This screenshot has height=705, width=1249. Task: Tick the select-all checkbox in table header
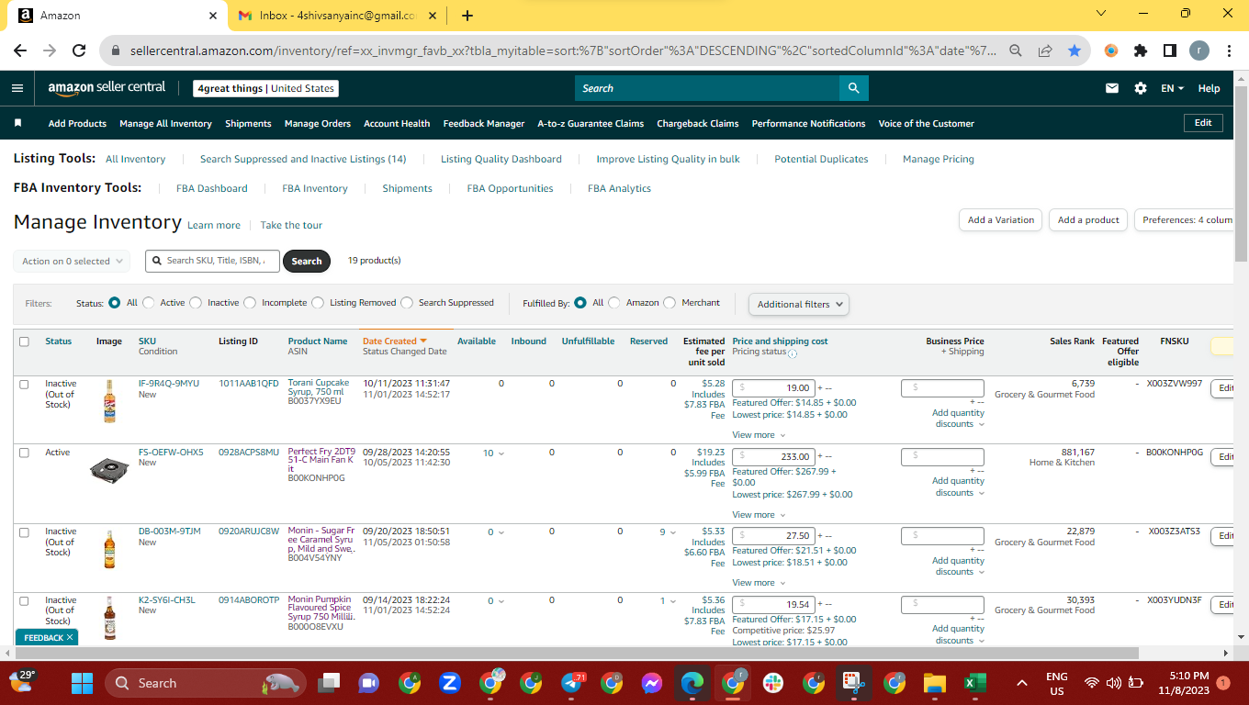24,341
